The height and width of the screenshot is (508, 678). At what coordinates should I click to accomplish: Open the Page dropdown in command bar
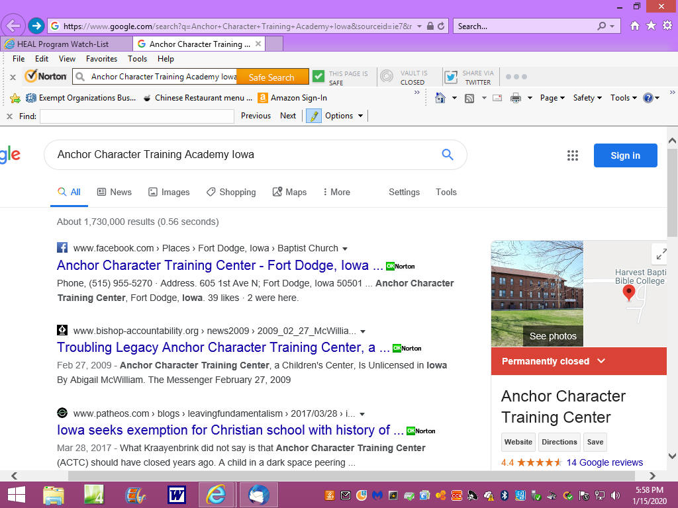[552, 98]
